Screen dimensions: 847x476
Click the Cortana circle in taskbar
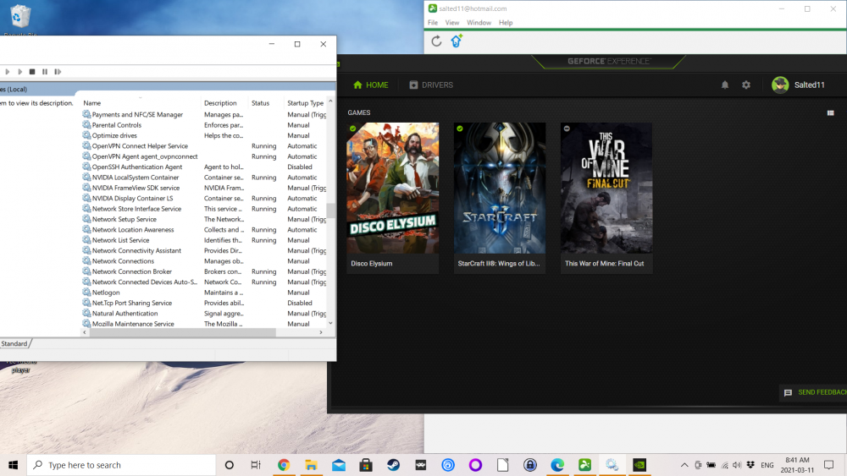tap(229, 465)
